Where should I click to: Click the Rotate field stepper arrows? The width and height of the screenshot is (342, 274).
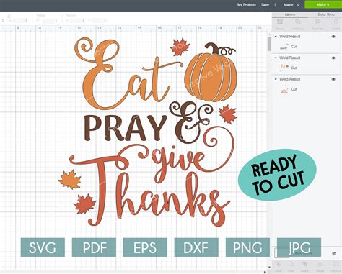tap(56, 21)
